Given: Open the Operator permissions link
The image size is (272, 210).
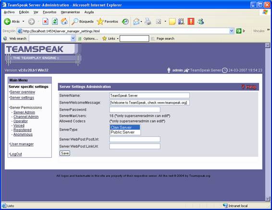Looking at the screenshot, I should [x=21, y=121].
